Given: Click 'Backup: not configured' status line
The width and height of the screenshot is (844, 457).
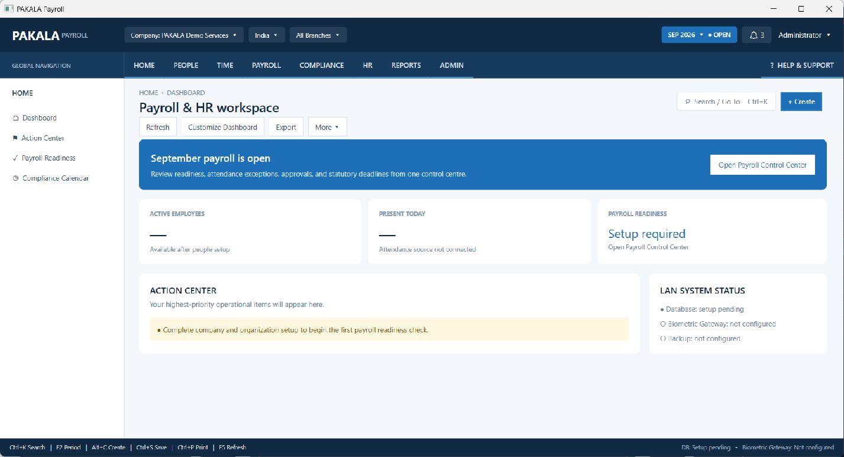Looking at the screenshot, I should (700, 338).
